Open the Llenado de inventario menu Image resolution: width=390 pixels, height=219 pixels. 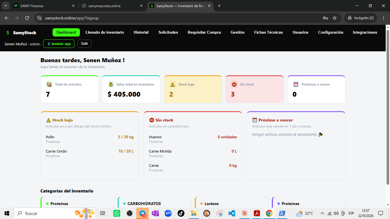(x=105, y=33)
